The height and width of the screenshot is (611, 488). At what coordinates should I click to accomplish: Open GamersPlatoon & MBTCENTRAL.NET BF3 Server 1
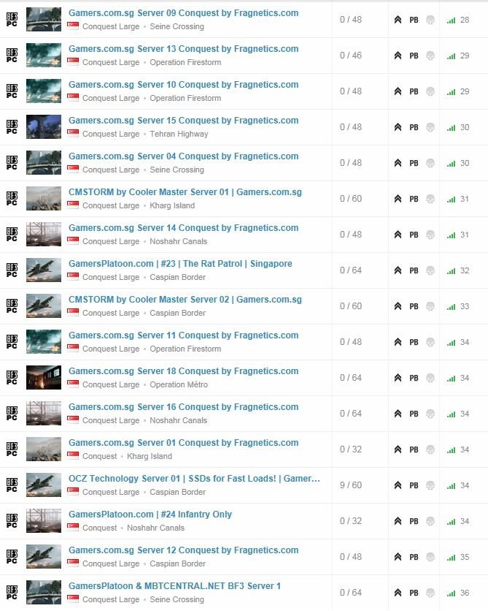pos(174,586)
